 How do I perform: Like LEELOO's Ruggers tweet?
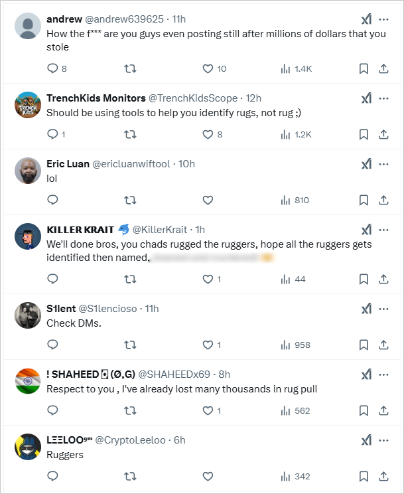pyautogui.click(x=208, y=476)
